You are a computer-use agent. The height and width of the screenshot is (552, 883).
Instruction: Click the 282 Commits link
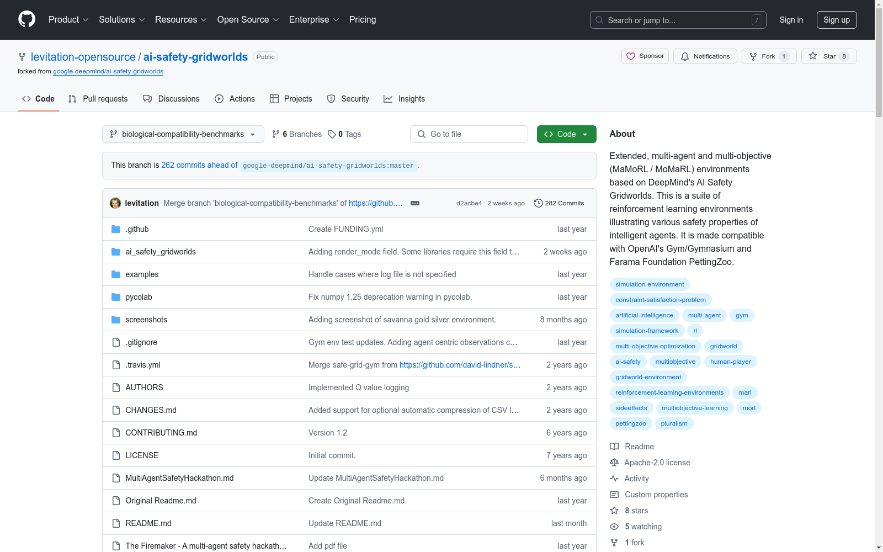559,203
